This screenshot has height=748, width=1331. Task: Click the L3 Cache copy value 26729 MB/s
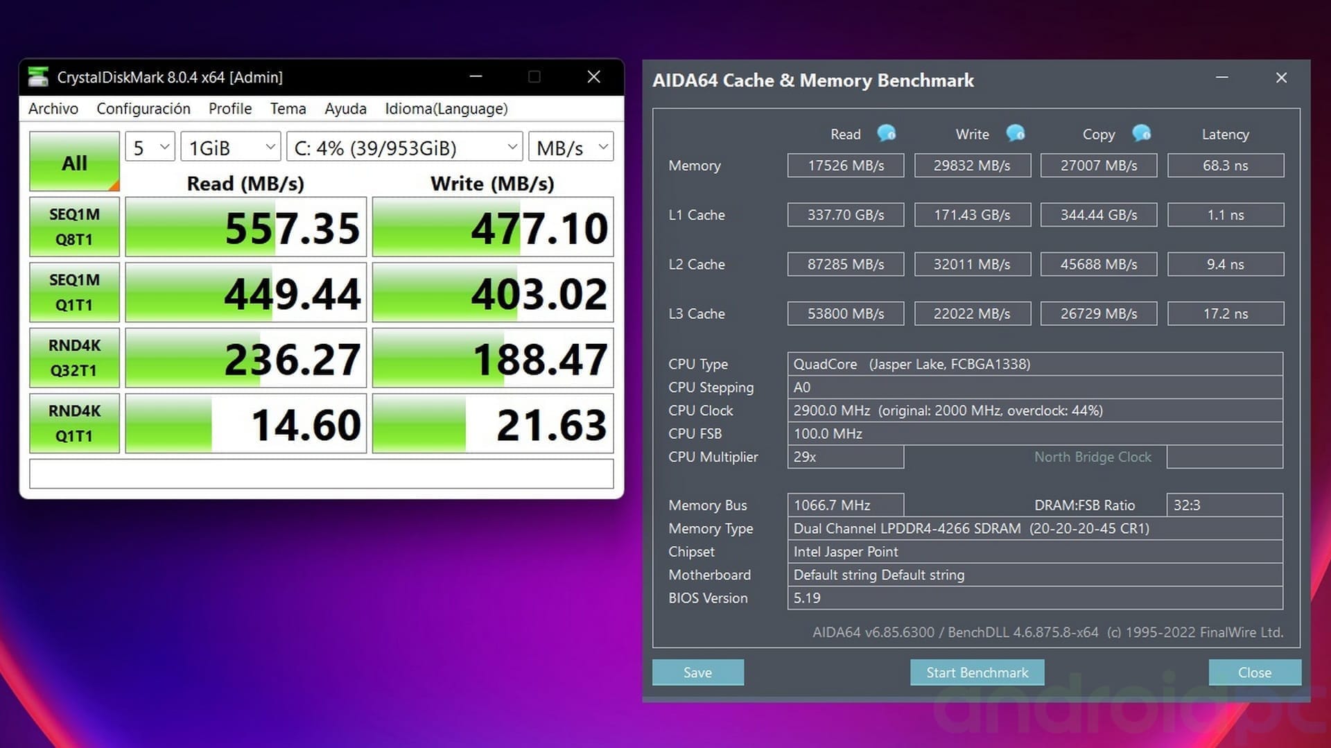click(1099, 313)
